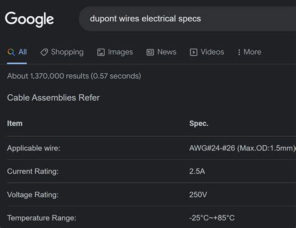Open the More search options menu
The height and width of the screenshot is (228, 296).
(249, 52)
